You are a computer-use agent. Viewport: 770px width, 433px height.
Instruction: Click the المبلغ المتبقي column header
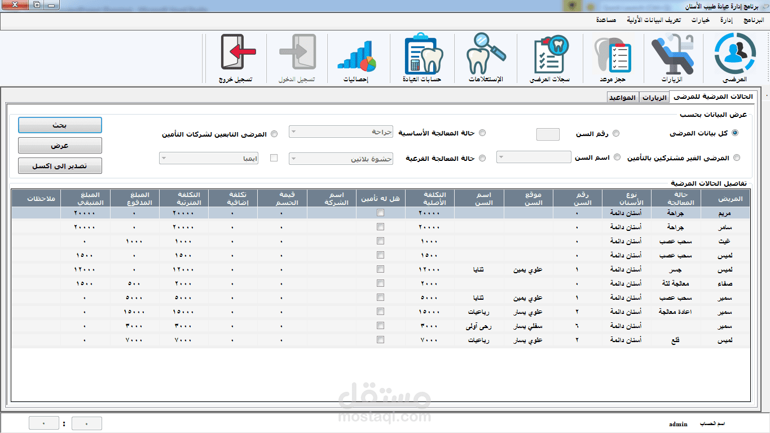coord(86,198)
